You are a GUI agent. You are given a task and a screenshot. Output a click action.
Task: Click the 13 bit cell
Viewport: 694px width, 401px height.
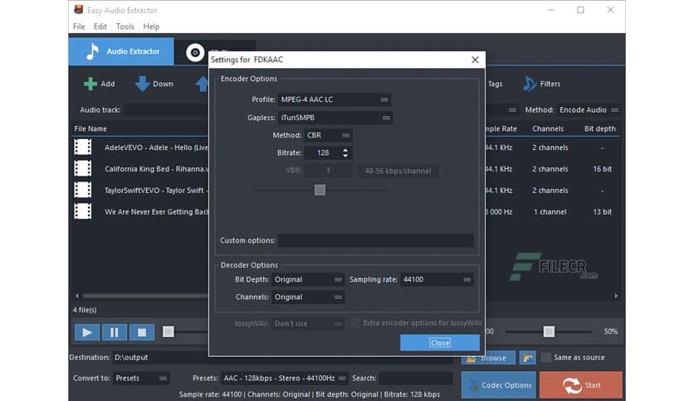(603, 212)
